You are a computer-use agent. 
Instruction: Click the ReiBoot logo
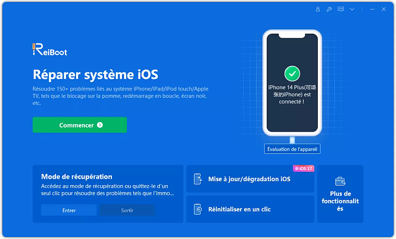point(49,50)
